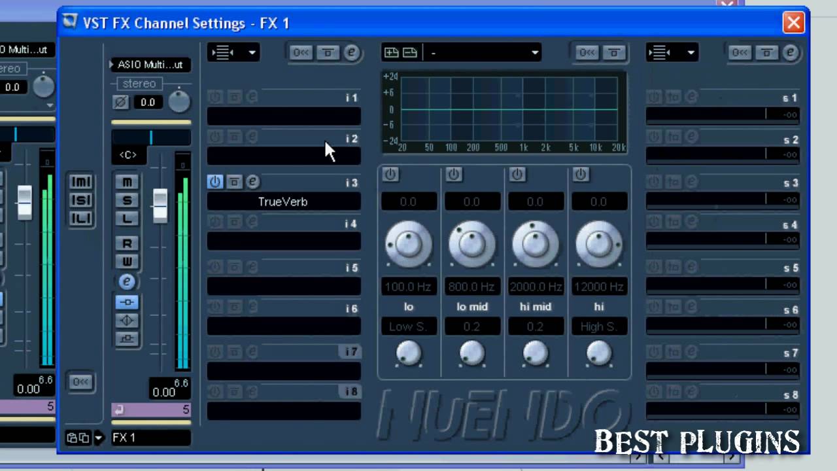
Task: Click the EQ bypass diamond icon in channel strip
Action: tap(127, 321)
